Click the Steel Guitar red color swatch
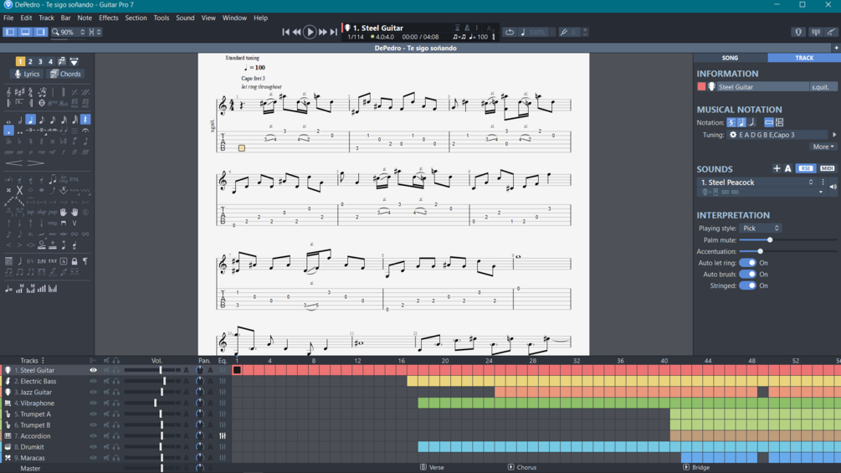Viewport: 841px width, 473px height. pyautogui.click(x=701, y=87)
